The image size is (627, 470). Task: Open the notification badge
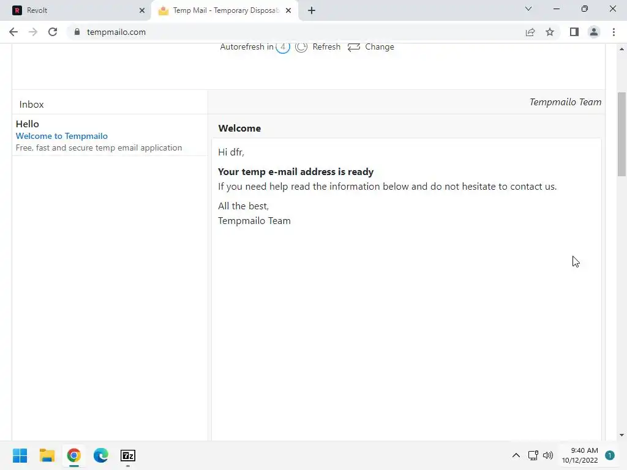tap(610, 455)
